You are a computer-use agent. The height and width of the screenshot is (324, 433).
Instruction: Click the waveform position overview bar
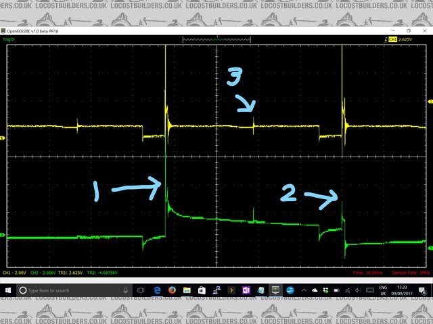tap(216, 40)
